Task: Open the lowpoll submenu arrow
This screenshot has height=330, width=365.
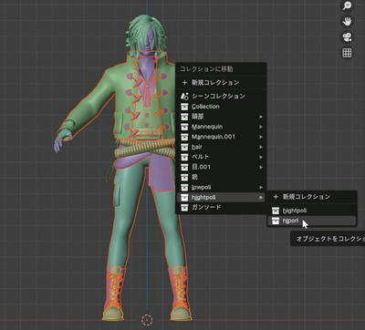Action: 261,187
